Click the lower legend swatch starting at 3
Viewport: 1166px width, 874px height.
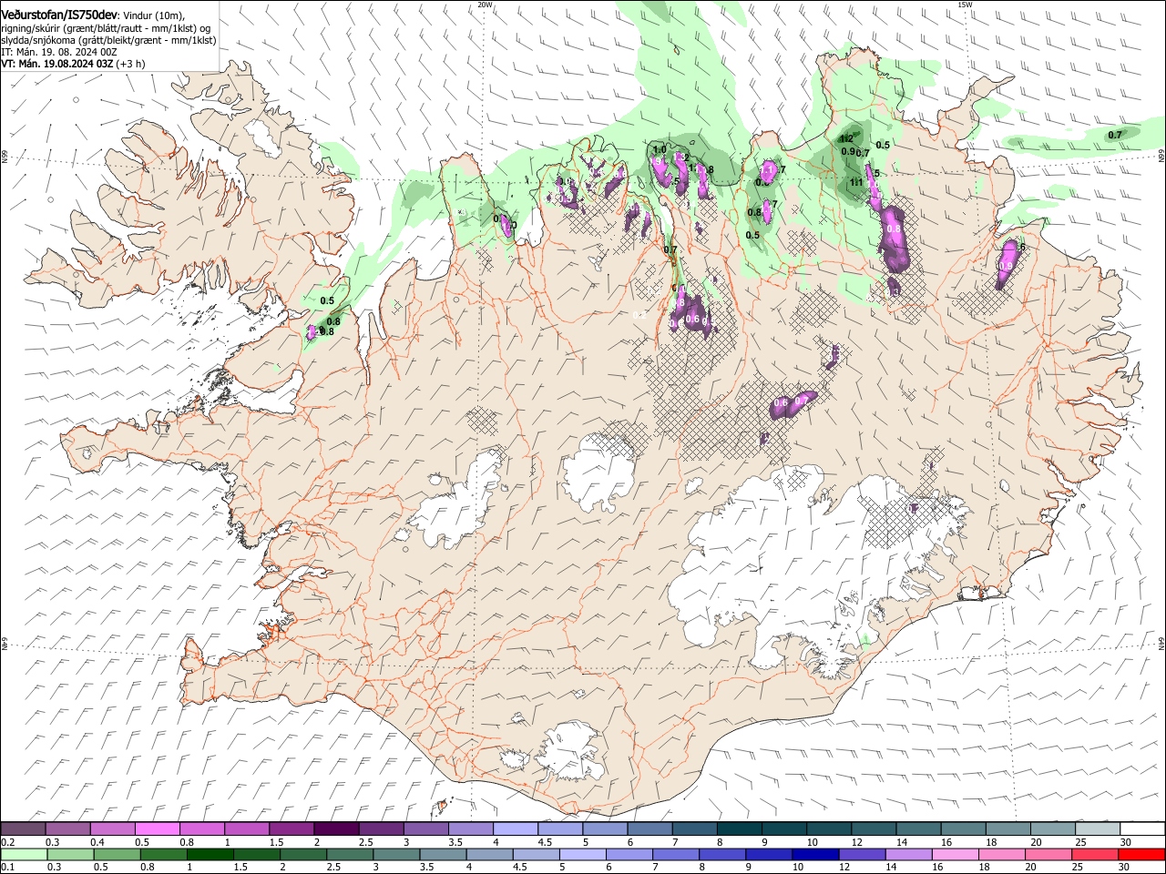coord(395,854)
